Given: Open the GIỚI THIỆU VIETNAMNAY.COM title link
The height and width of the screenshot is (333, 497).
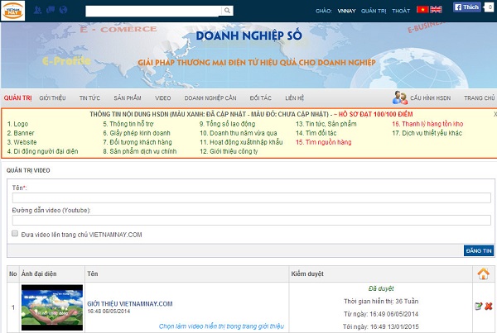Looking at the screenshot, I should click(x=130, y=303).
